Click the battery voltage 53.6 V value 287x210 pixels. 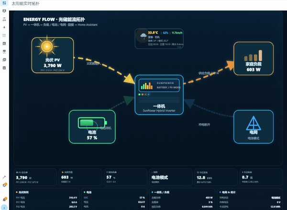click(142, 202)
